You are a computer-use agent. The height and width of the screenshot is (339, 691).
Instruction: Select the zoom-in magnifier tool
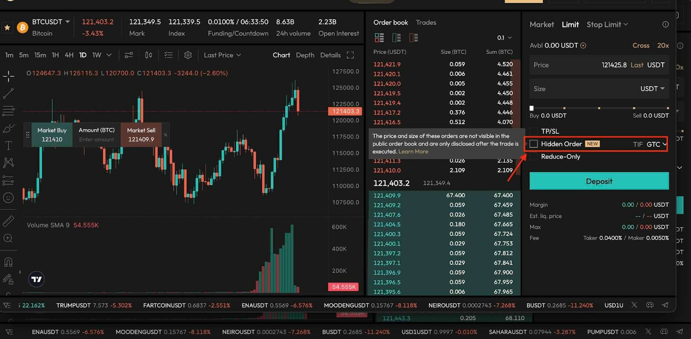click(8, 238)
